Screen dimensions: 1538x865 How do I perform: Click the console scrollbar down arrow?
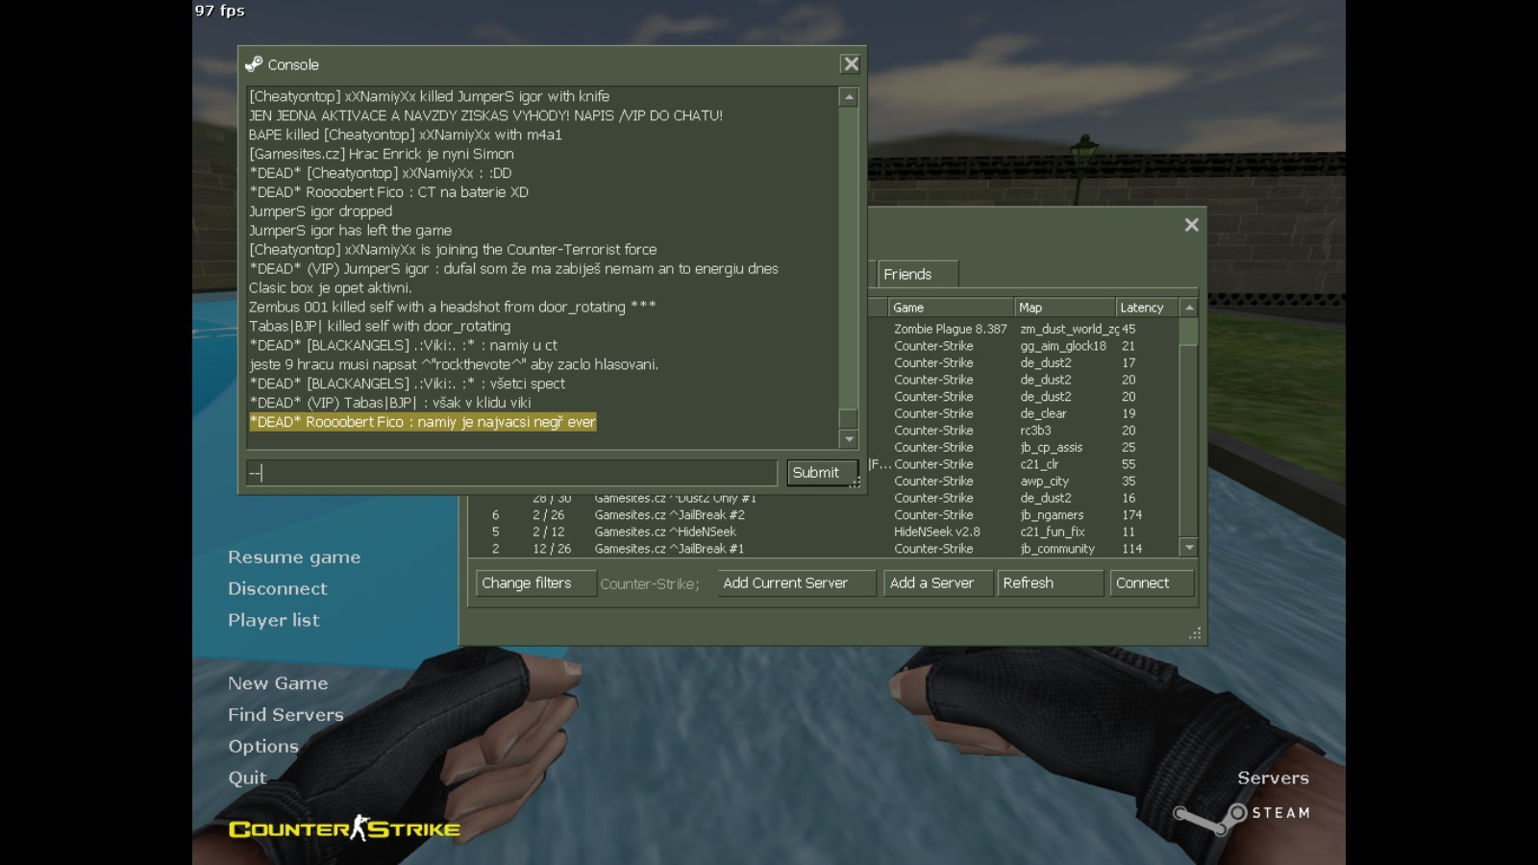point(848,439)
